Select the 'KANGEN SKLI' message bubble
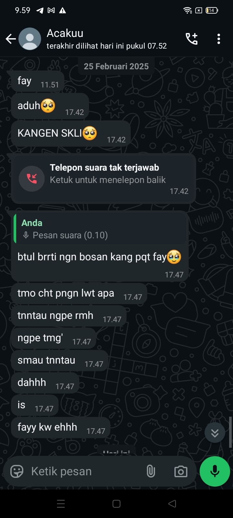This screenshot has width=233, height=518. click(x=71, y=134)
